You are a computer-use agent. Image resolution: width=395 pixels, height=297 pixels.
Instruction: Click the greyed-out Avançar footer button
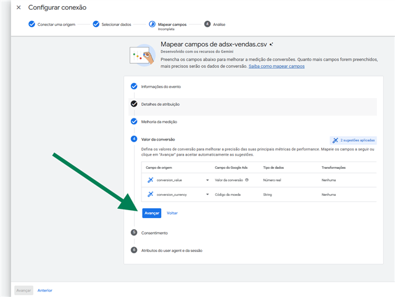tap(23, 290)
